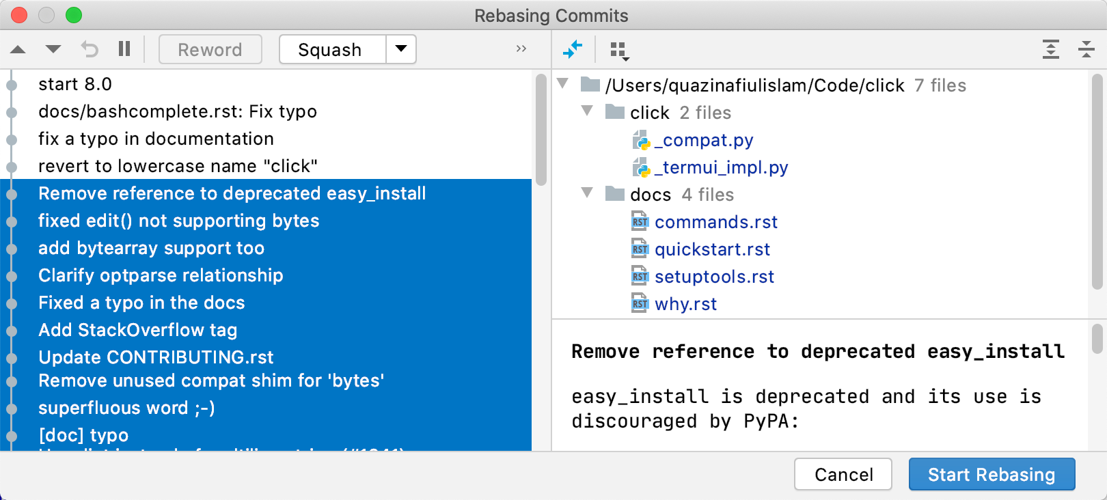Click the pause (stop to edit) icon

(124, 49)
